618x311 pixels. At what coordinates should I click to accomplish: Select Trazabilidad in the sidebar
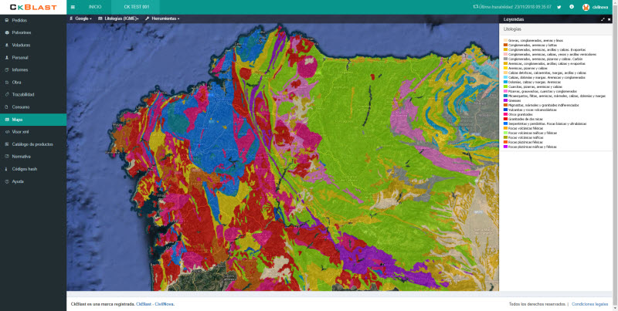click(x=23, y=94)
